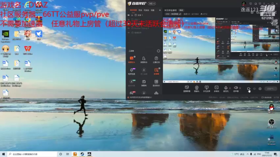Open the 房管助手 tool

(x=144, y=60)
